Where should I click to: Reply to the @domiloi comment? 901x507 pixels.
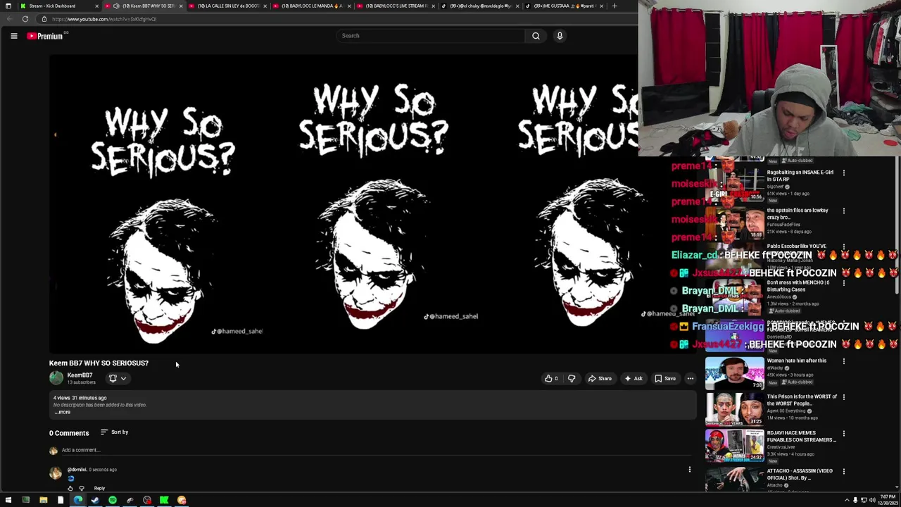pos(99,488)
